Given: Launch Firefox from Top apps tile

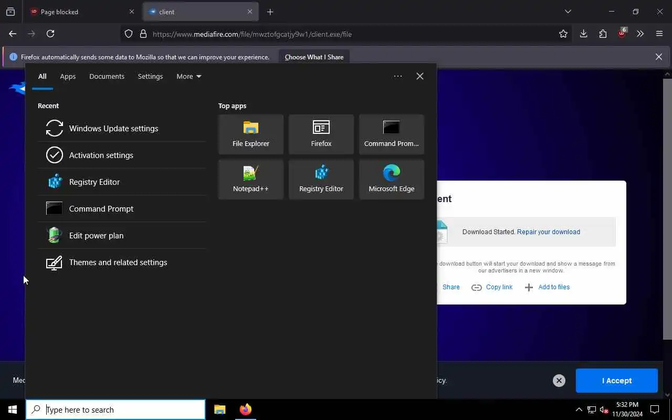Looking at the screenshot, I should click(x=321, y=134).
